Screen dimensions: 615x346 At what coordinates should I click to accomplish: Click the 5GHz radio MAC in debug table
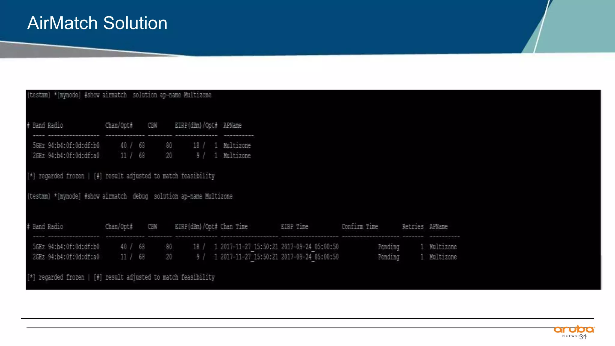pos(74,247)
